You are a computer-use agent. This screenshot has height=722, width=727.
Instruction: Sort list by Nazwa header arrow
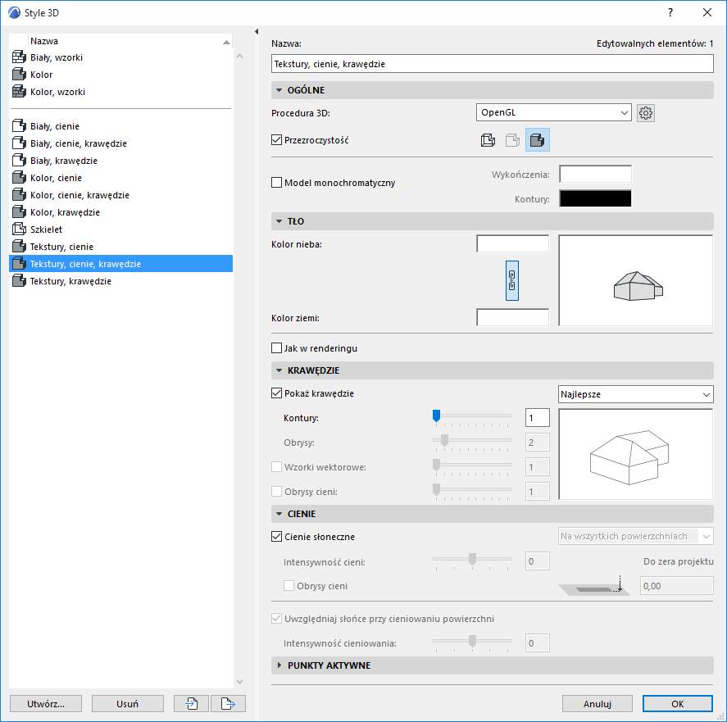pos(226,42)
